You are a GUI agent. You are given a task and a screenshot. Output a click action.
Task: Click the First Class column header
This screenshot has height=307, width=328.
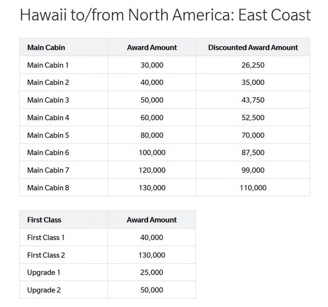click(x=44, y=220)
